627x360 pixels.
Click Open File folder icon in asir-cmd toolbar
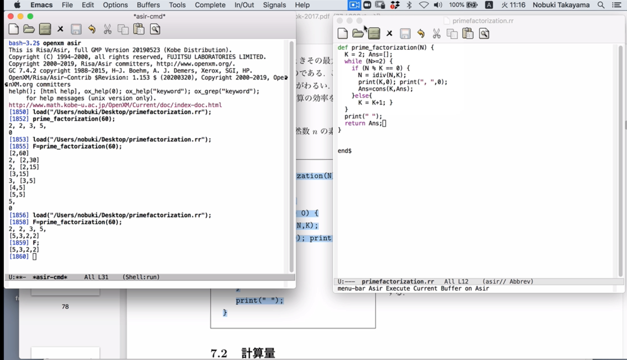tap(29, 29)
